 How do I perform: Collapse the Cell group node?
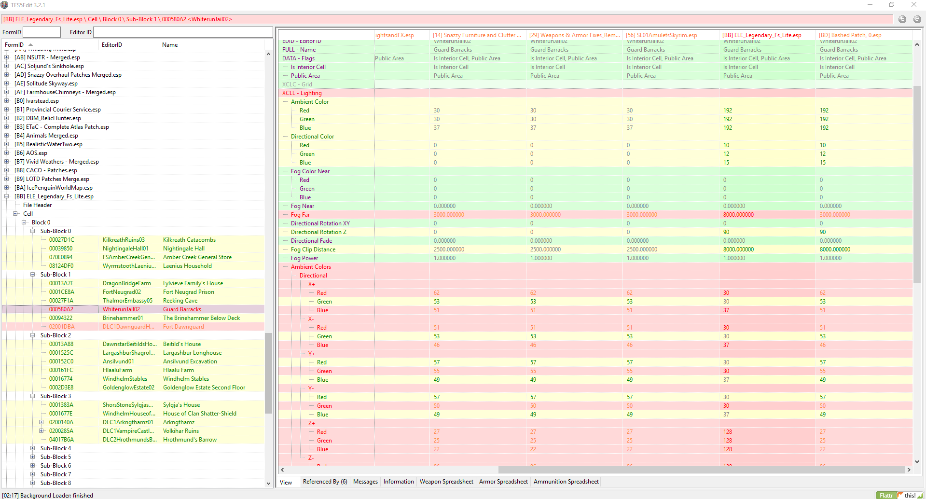15,214
